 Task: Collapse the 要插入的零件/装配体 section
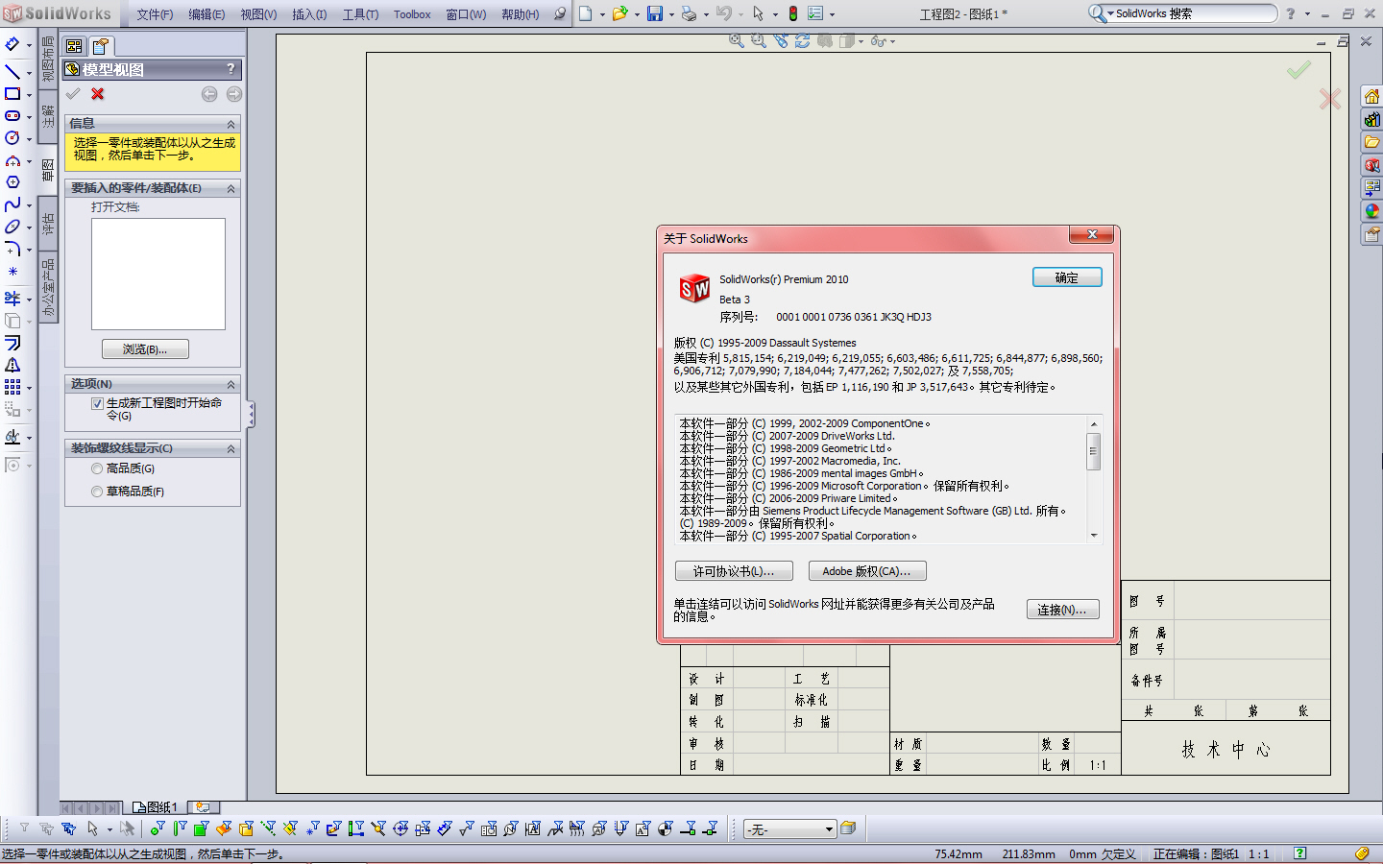coord(230,189)
